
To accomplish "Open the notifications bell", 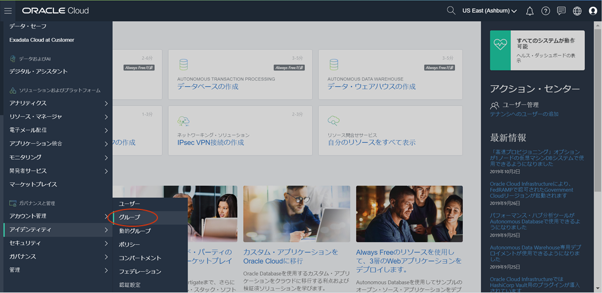I will 530,11.
